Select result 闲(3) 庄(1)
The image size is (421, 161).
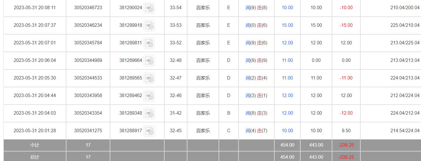[x=256, y=96]
